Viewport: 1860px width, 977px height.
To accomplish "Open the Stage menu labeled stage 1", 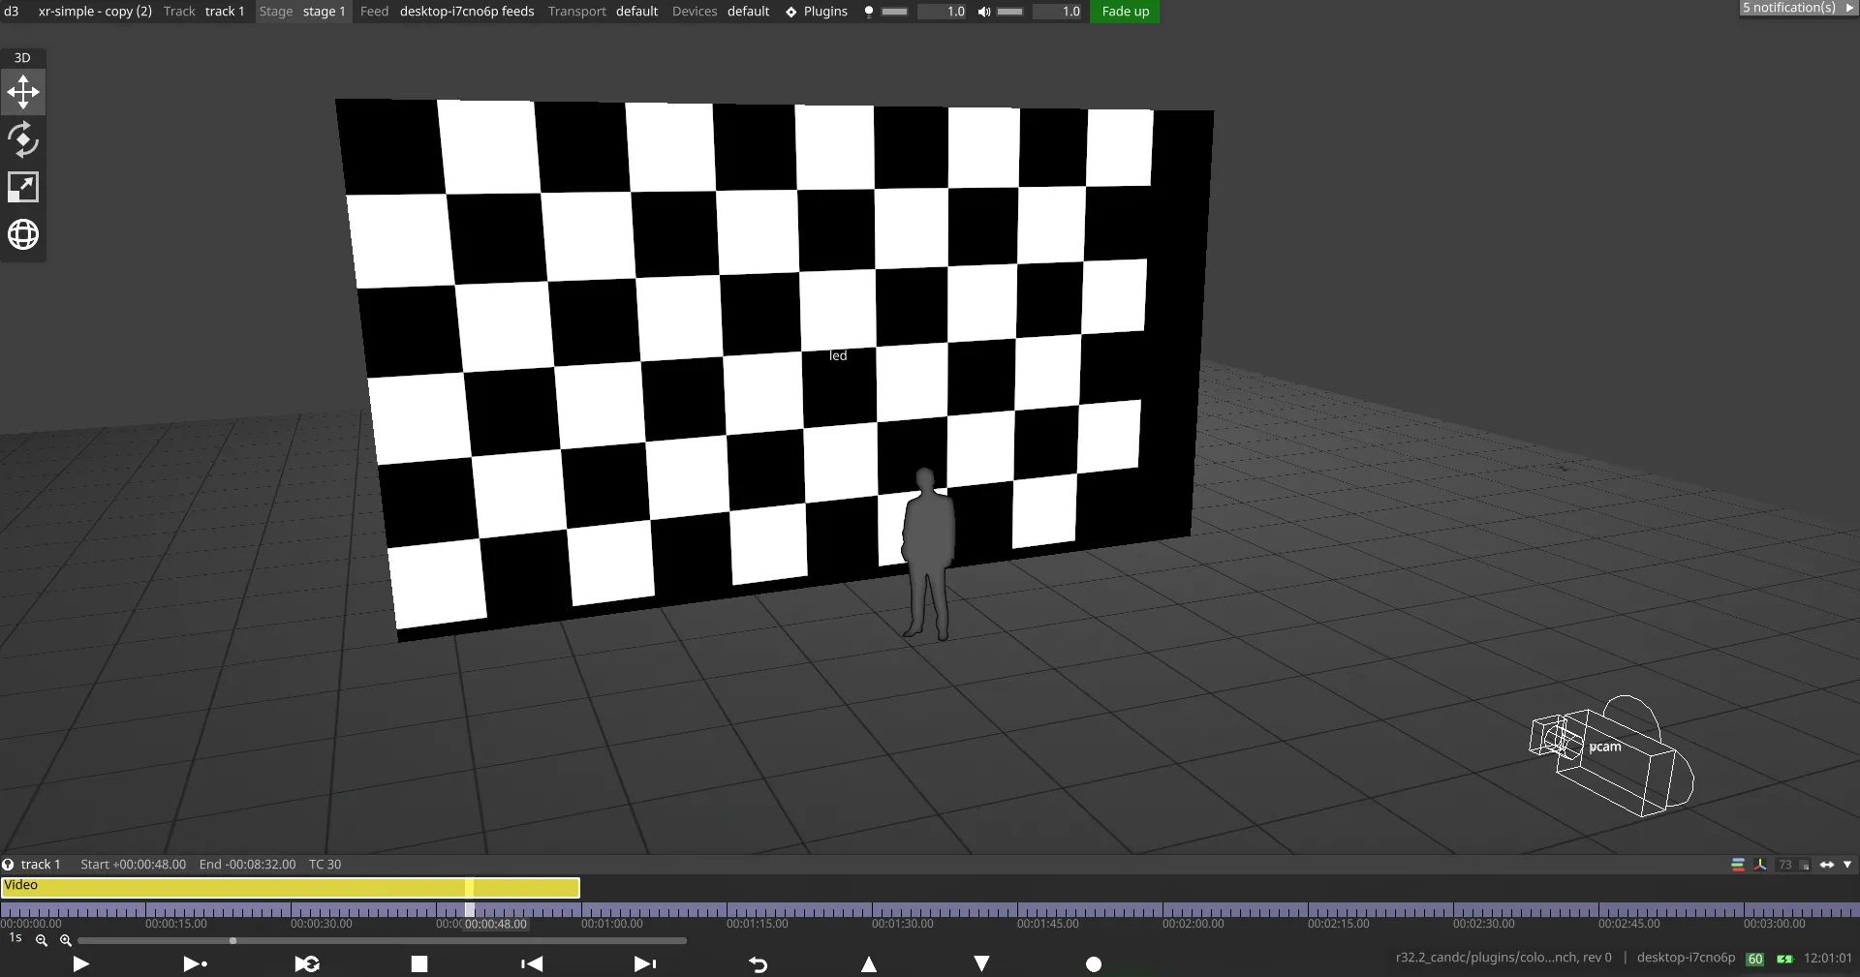I will pyautogui.click(x=323, y=12).
